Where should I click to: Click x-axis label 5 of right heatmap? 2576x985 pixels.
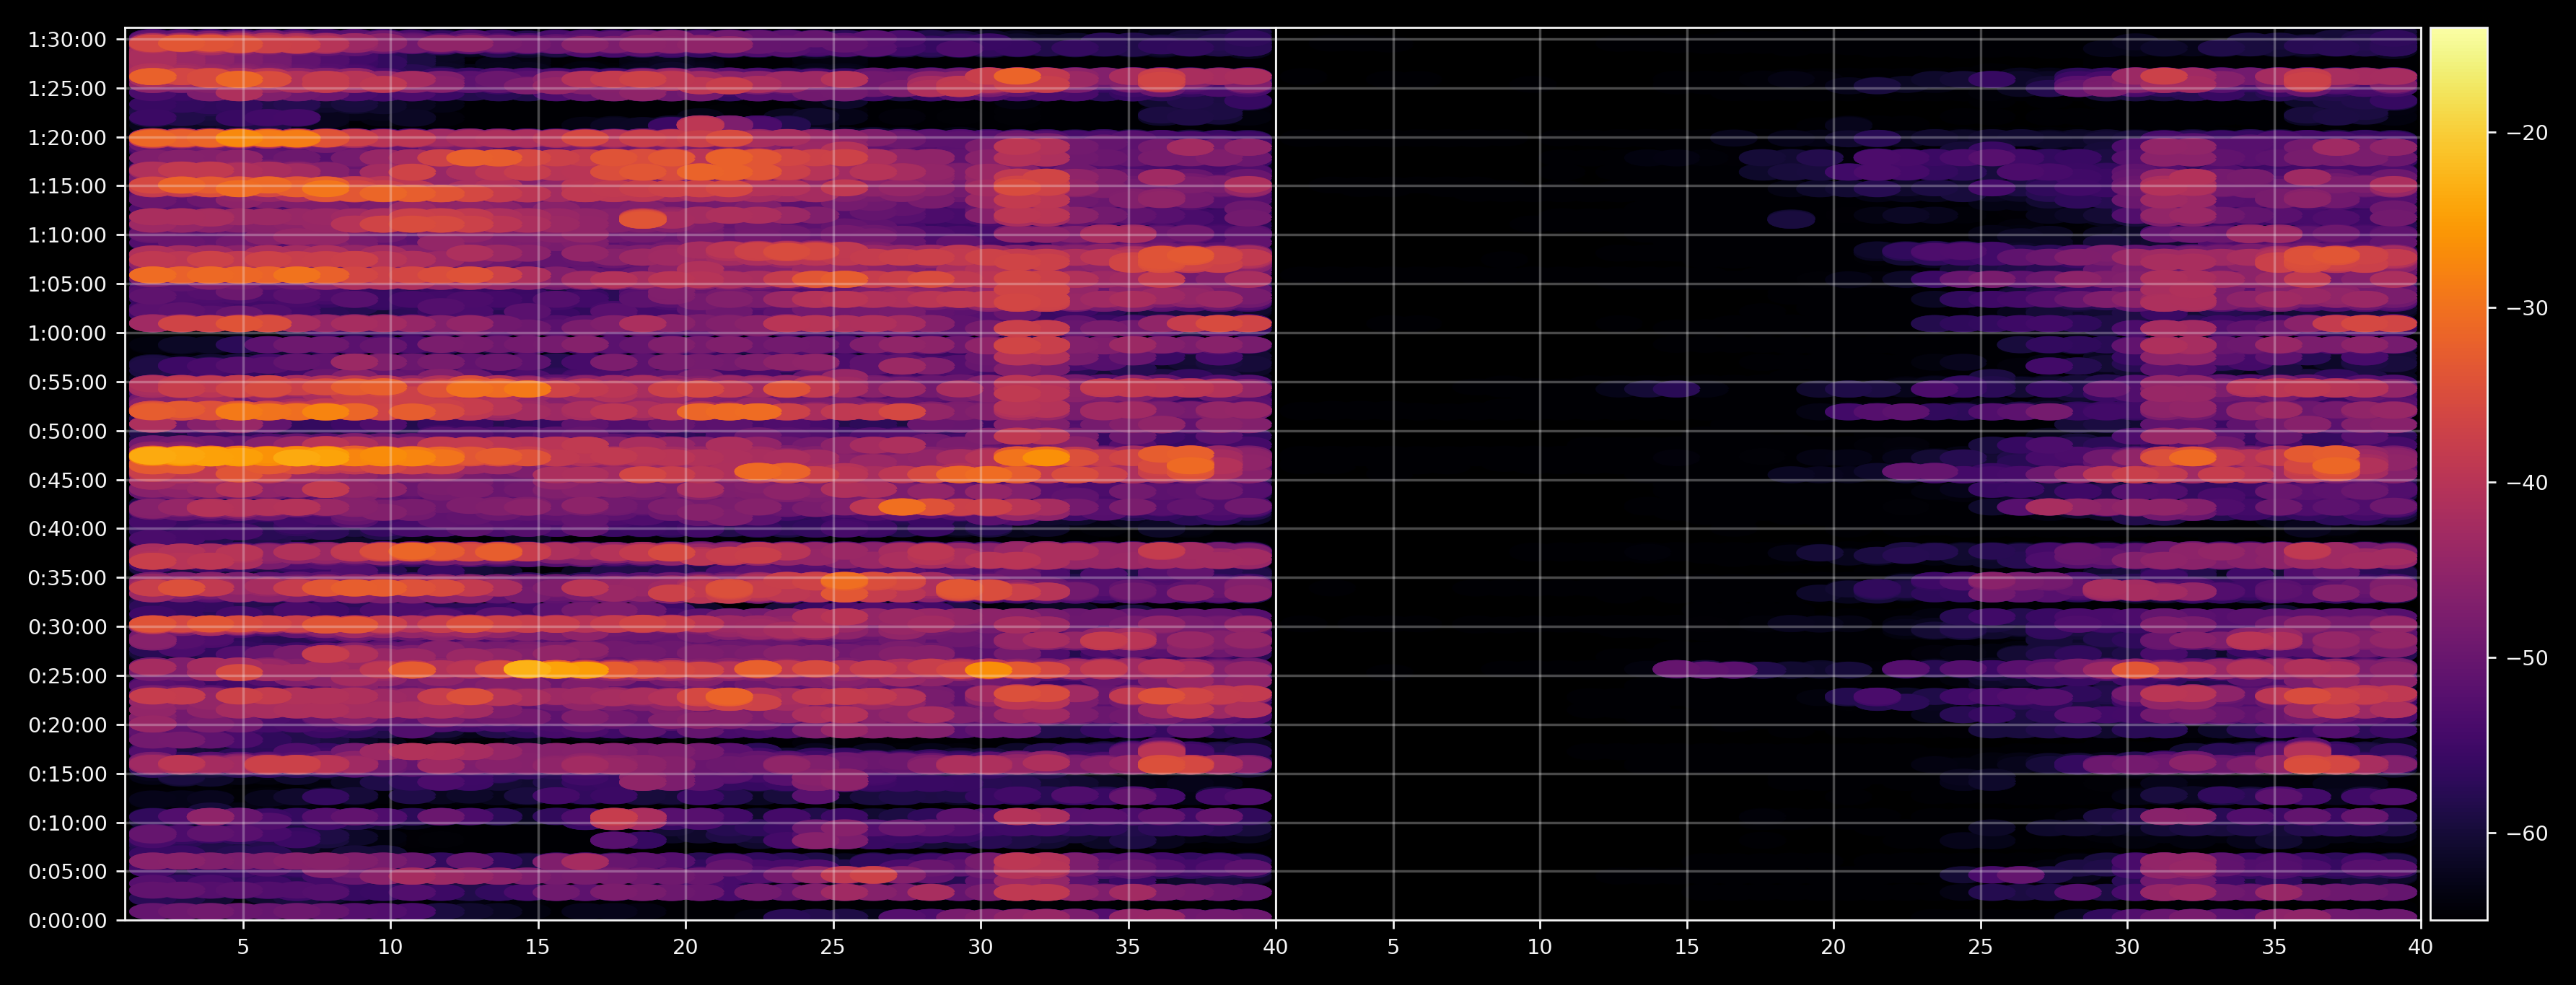(x=1393, y=947)
